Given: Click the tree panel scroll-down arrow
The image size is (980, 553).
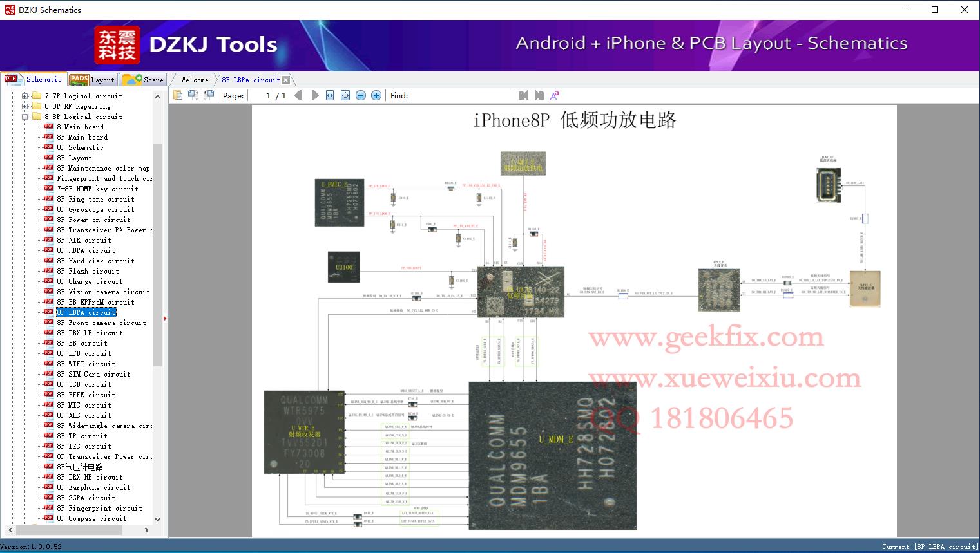Looking at the screenshot, I should [157, 519].
